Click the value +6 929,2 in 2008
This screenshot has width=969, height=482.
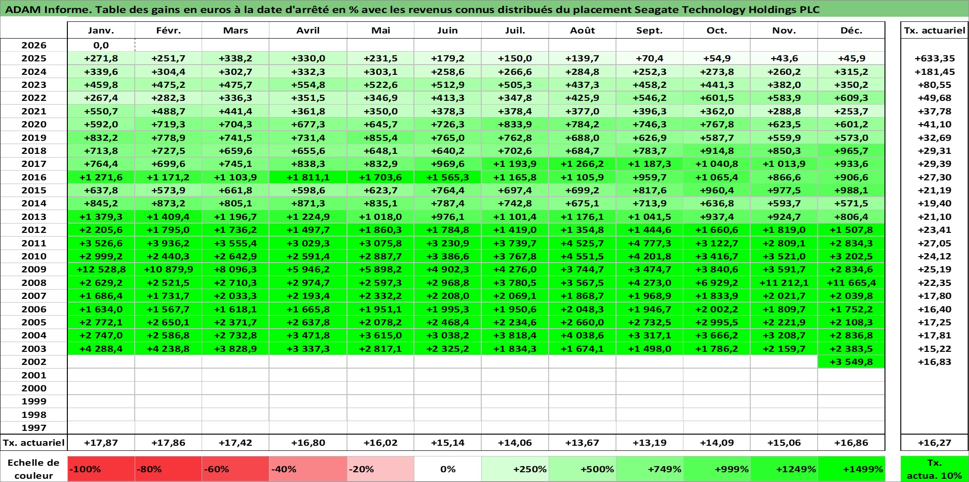coord(717,283)
